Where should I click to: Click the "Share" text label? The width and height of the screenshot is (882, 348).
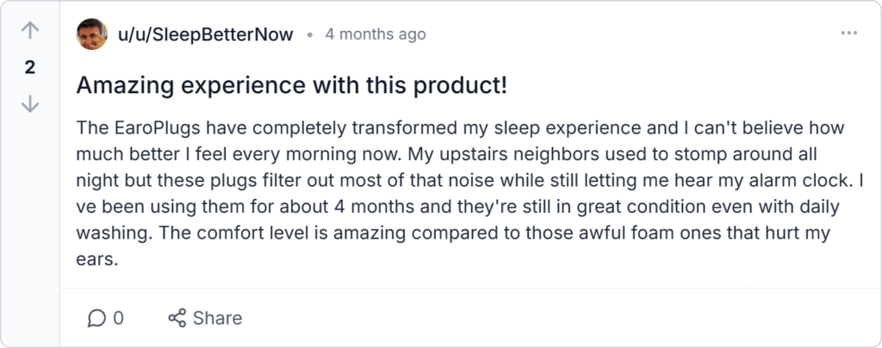[x=217, y=319]
